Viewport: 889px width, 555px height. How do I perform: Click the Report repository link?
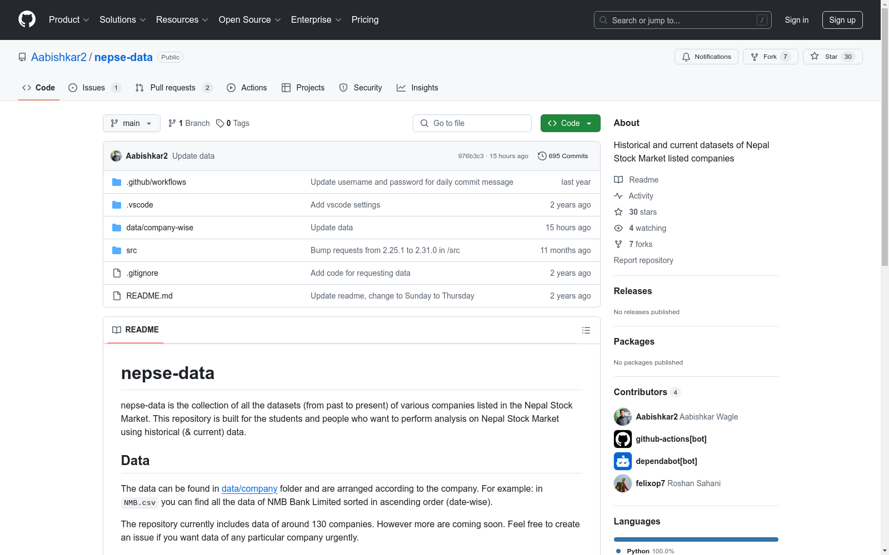[643, 260]
